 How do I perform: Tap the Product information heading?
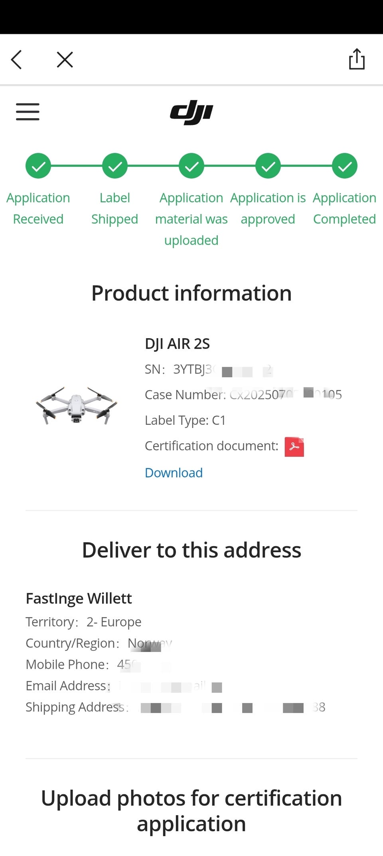click(x=191, y=293)
